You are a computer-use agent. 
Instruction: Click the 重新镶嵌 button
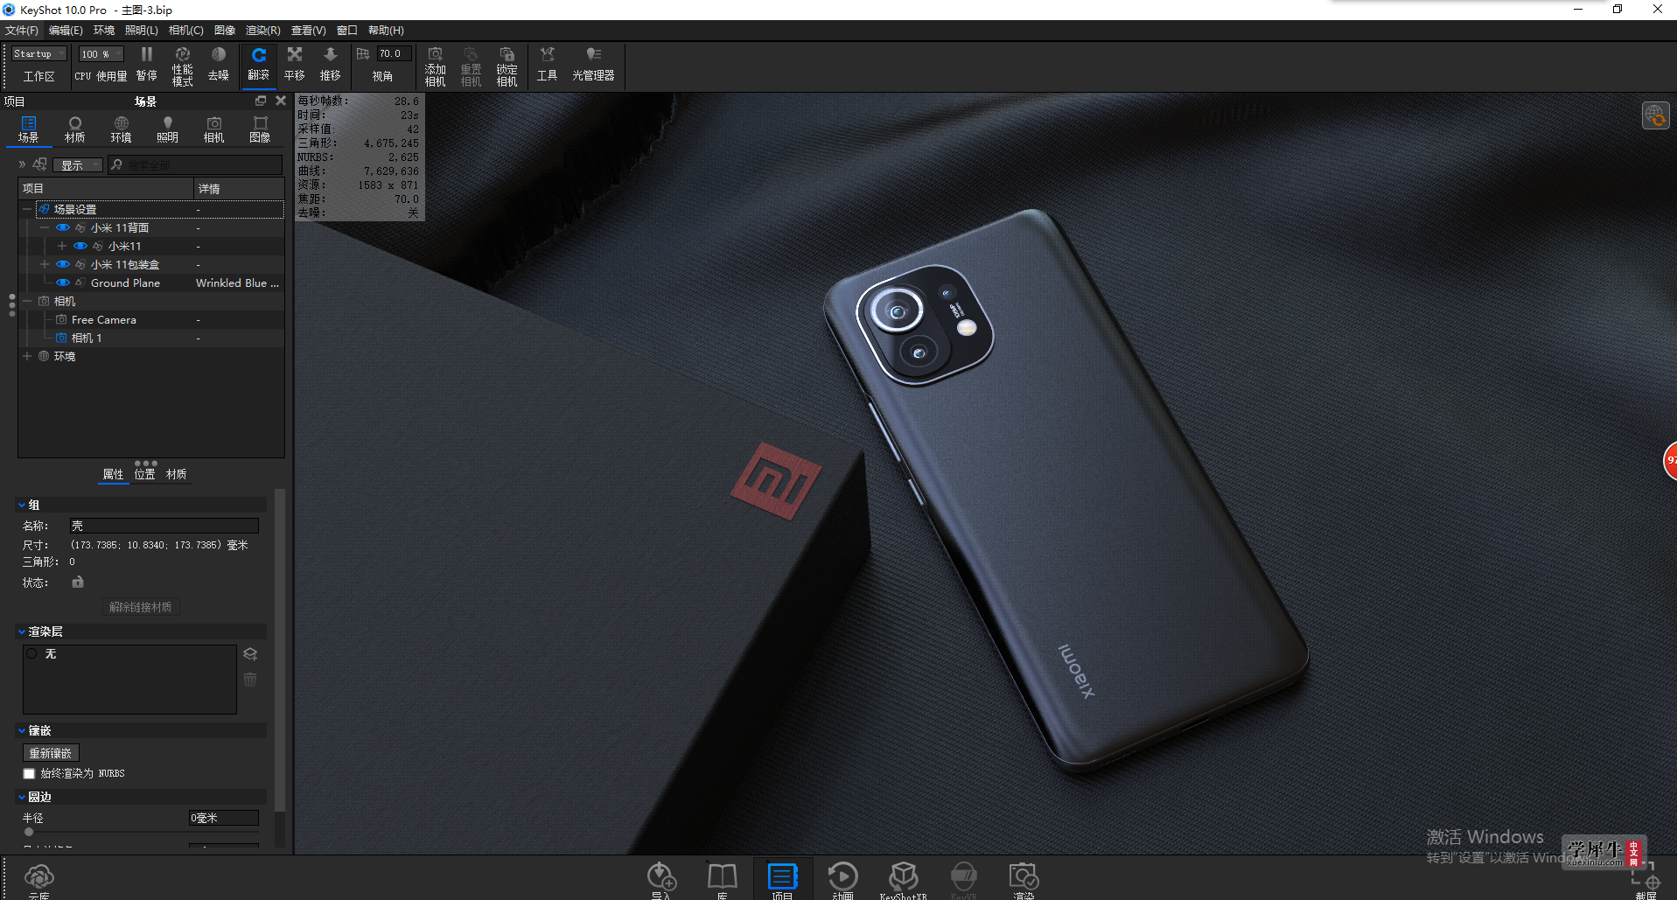51,753
